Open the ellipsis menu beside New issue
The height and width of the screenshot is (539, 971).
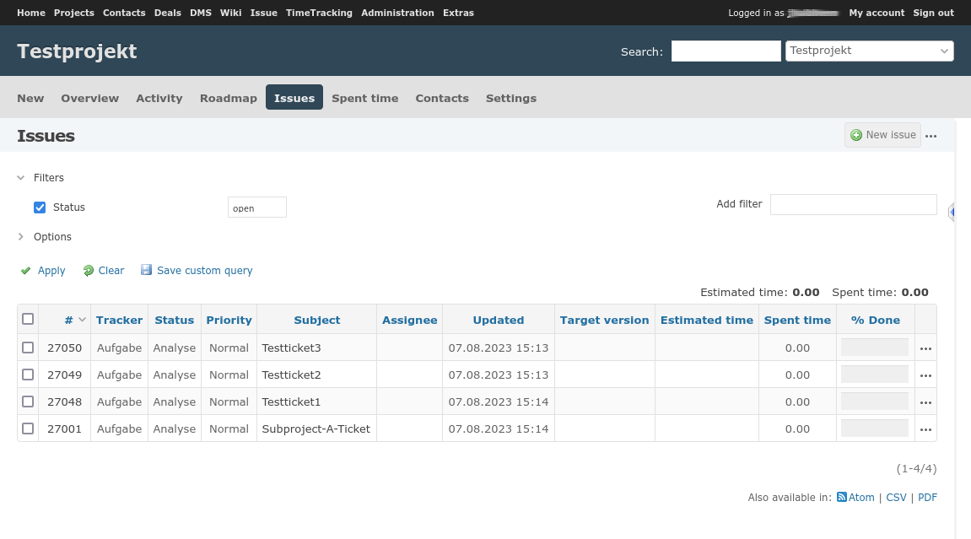(931, 136)
